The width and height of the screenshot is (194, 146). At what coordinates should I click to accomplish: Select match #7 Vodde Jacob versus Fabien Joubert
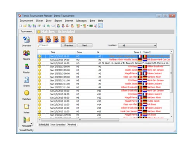click(x=104, y=84)
